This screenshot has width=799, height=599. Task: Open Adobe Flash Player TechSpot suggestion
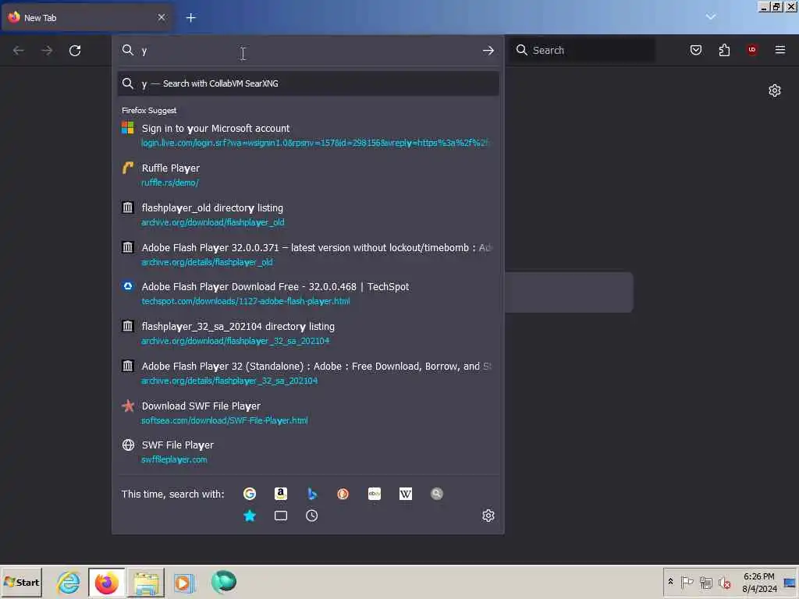pos(307,293)
